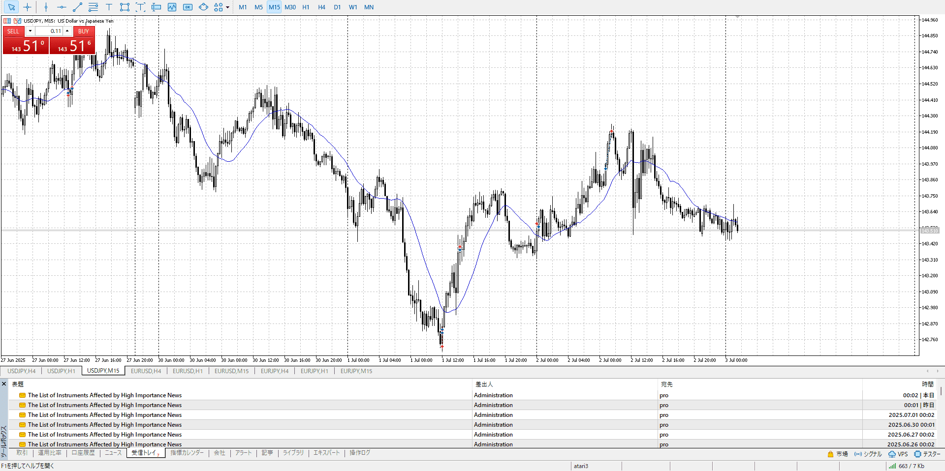
Task: Expand the shapes objects dropdown arrow
Action: (227, 7)
